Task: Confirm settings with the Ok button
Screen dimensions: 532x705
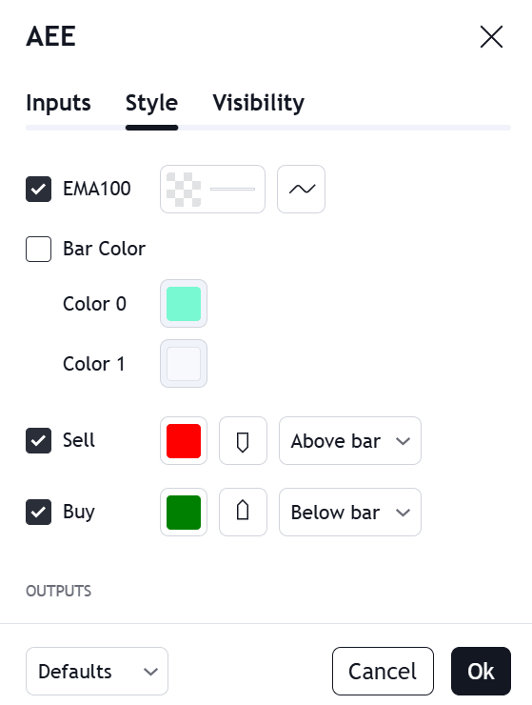Action: pyautogui.click(x=481, y=672)
